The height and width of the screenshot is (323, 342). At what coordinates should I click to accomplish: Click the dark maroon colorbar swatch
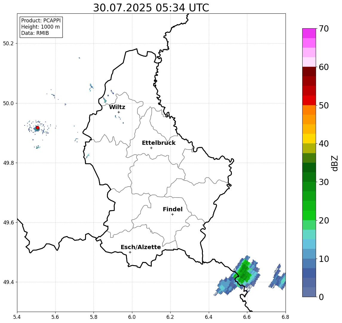coord(309,72)
